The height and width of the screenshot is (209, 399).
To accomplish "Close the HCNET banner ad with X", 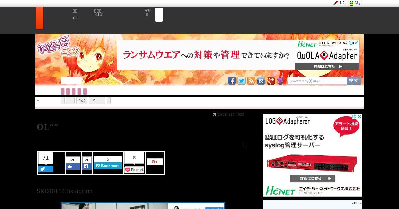I will coord(356,43).
